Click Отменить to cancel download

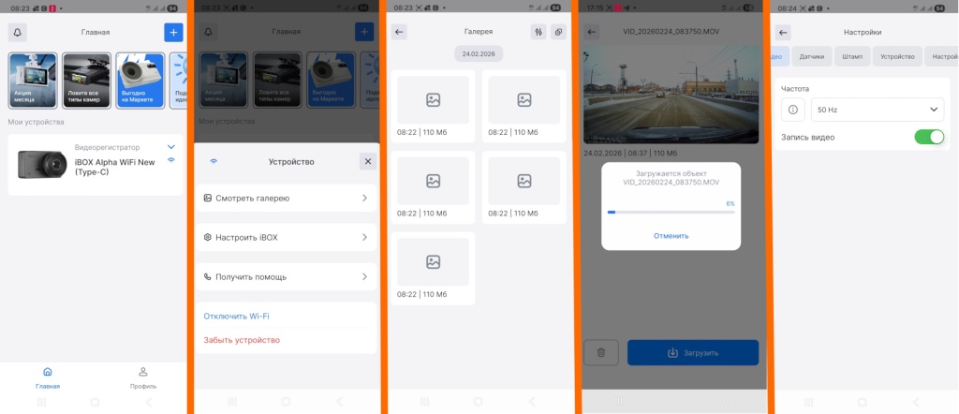[671, 236]
